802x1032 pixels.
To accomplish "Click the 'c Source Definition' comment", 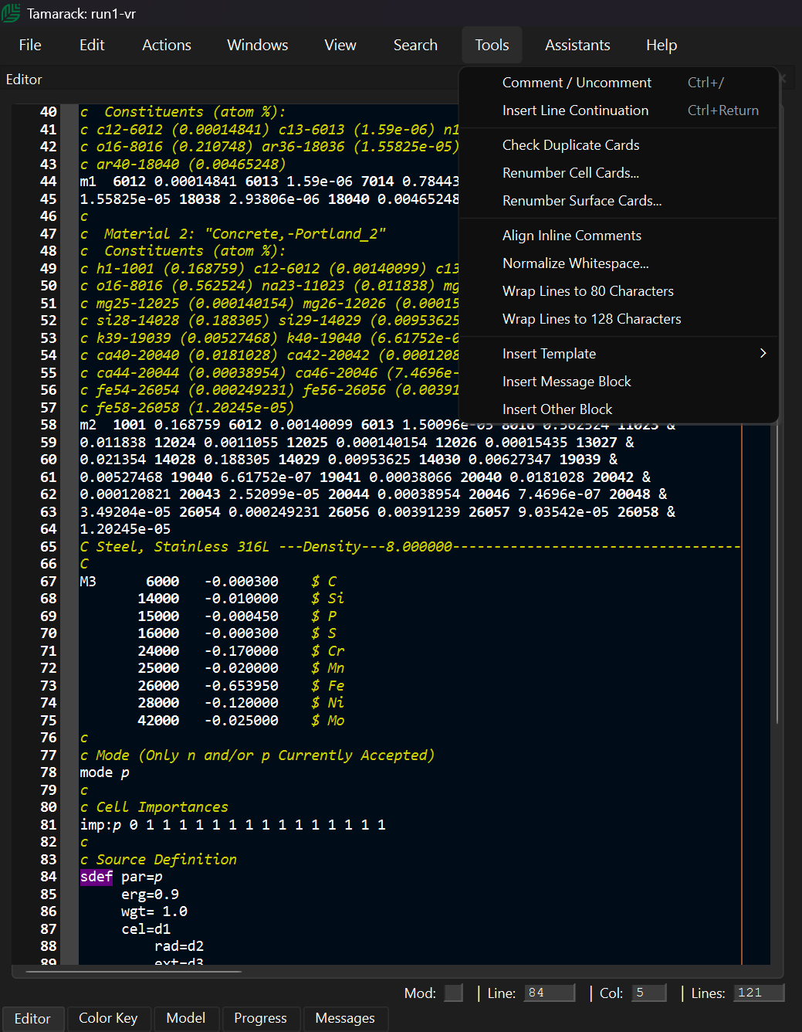I will coord(158,860).
